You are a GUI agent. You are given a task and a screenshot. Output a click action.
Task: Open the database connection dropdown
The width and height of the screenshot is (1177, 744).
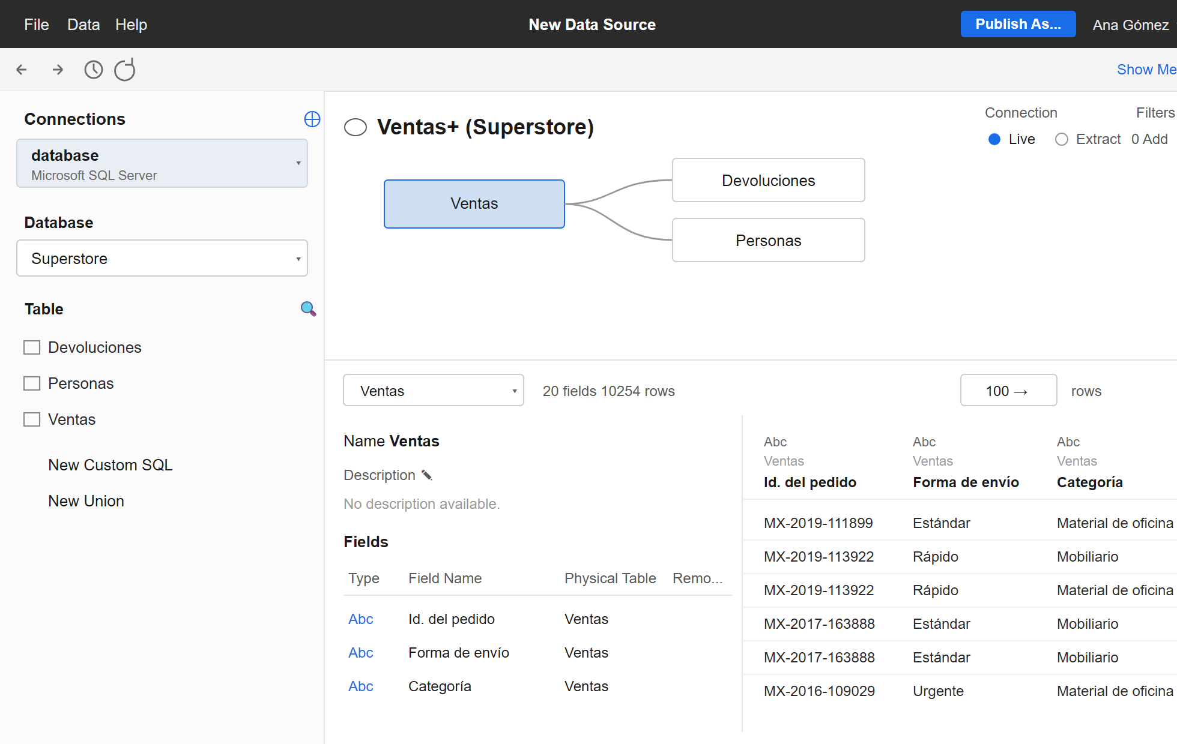point(162,163)
